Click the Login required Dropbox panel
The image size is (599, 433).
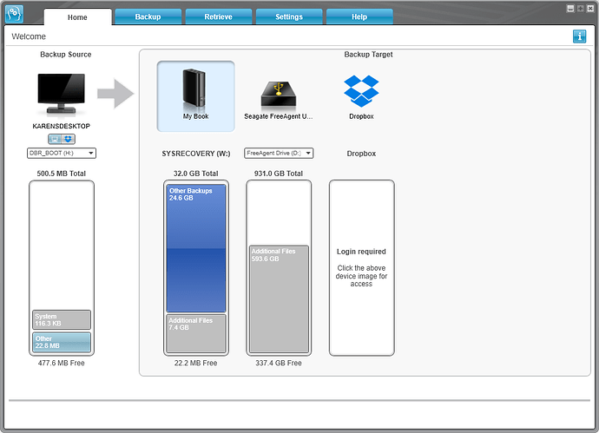[x=361, y=268]
